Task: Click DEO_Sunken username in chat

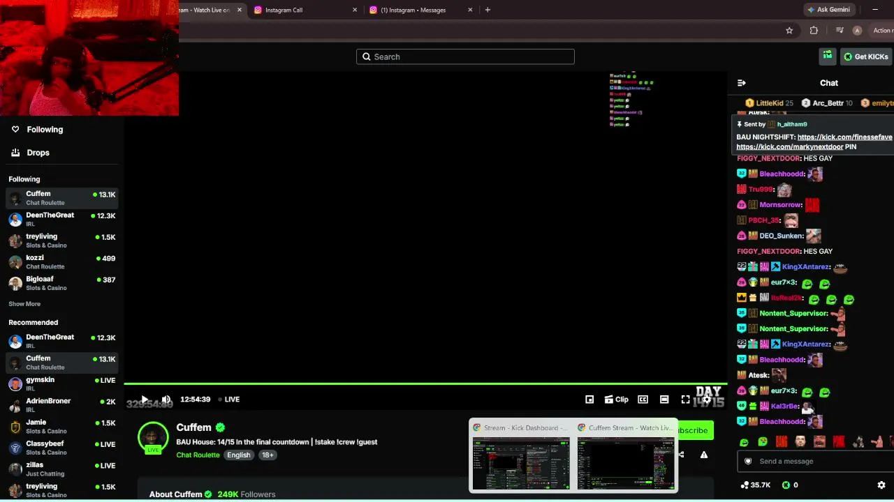Action: coord(781,236)
